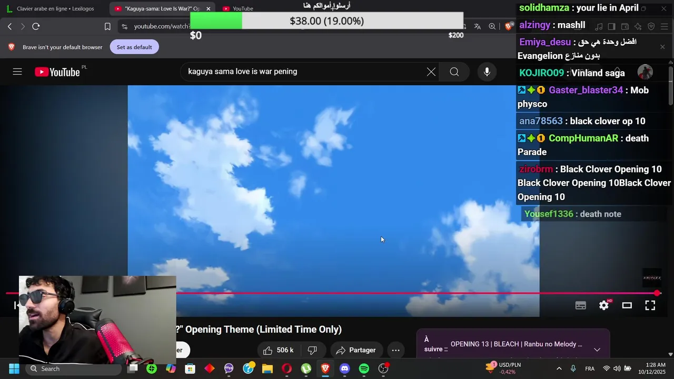Toggle taskbar microphone icon
Screen dimensions: 674x379
pyautogui.click(x=573, y=368)
